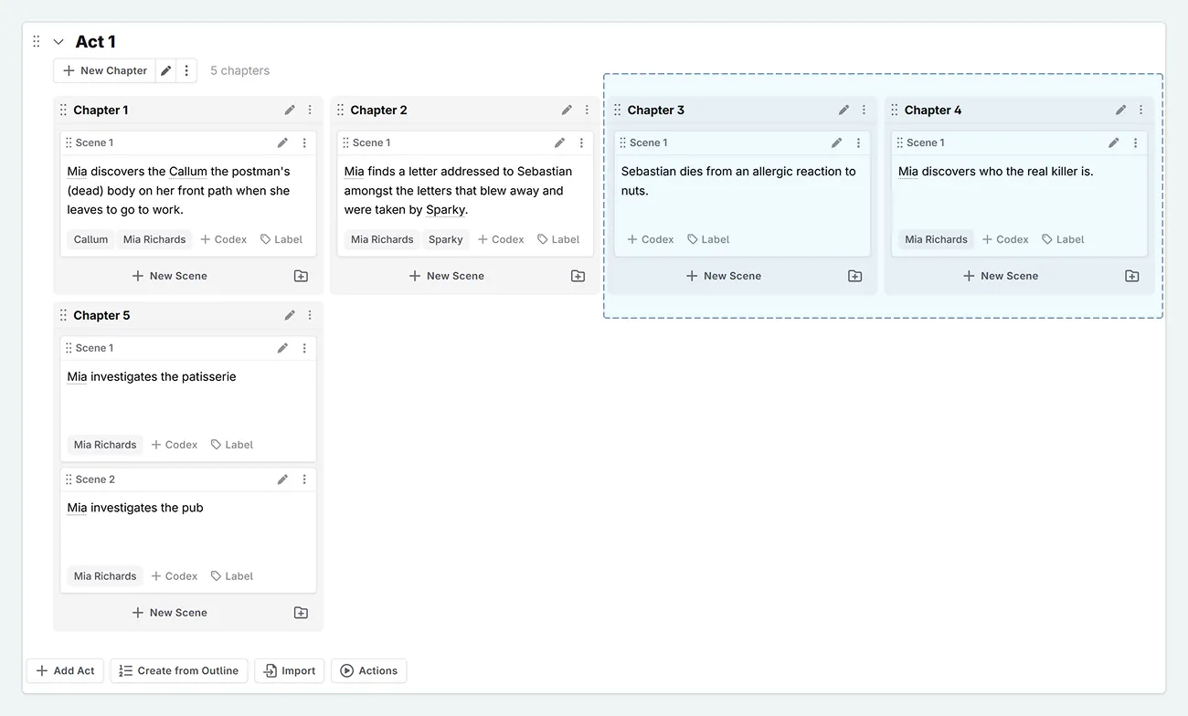Edit Scene 1 in Chapter 2 with pencil icon

[x=559, y=142]
